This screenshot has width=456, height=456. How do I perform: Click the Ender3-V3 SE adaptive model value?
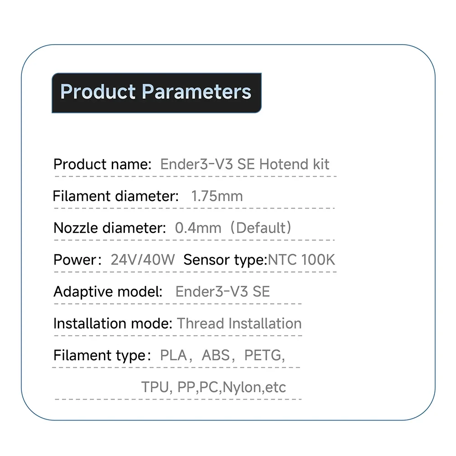tap(223, 291)
